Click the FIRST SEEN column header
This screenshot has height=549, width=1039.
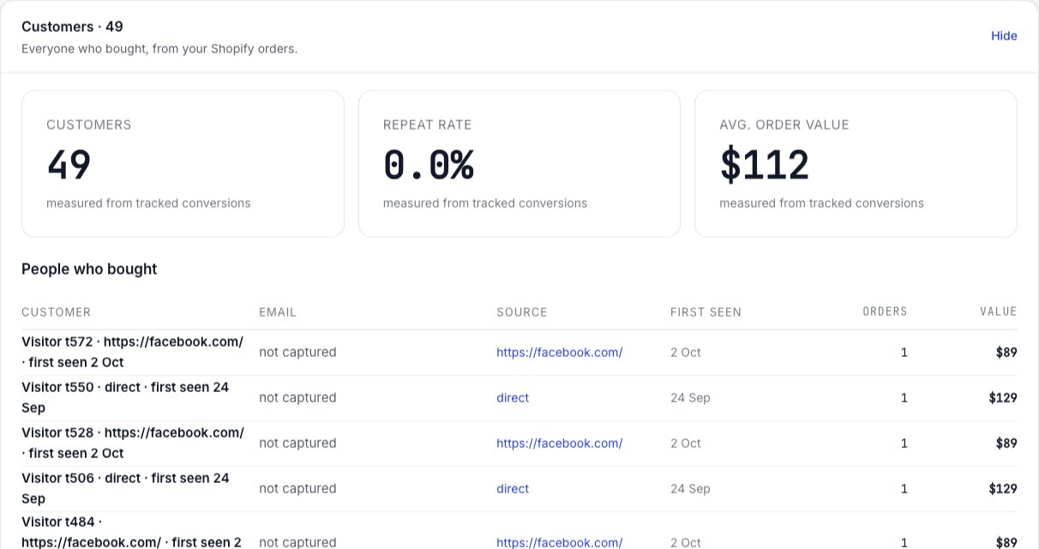pyautogui.click(x=706, y=312)
